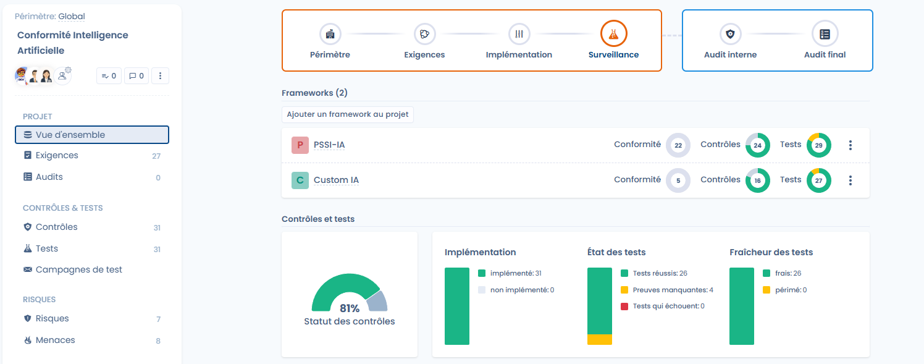Screen dimensions: 924x364
Task: Expand Custom IA framework options menu
Action: pyautogui.click(x=850, y=180)
